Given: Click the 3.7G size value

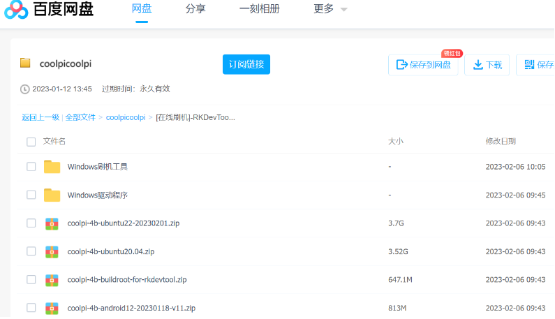Looking at the screenshot, I should click(396, 223).
